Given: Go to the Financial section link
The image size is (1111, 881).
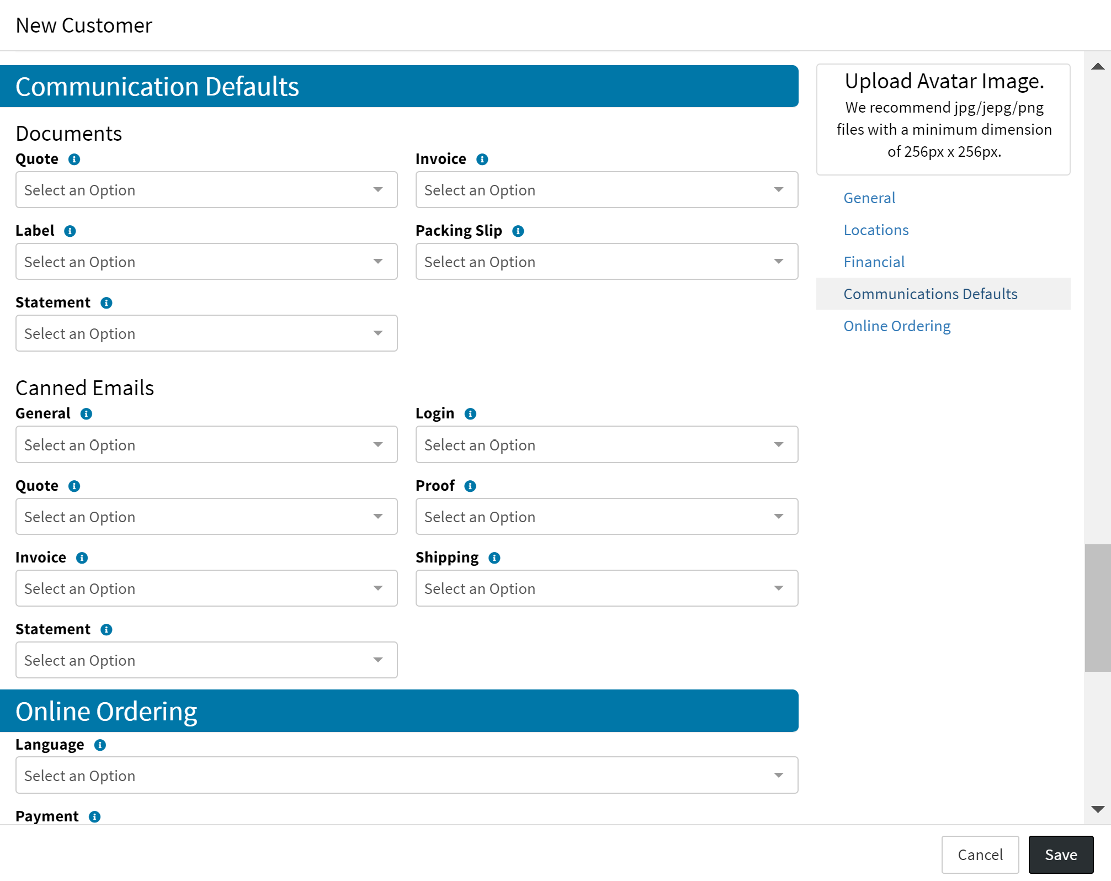Looking at the screenshot, I should click(874, 262).
